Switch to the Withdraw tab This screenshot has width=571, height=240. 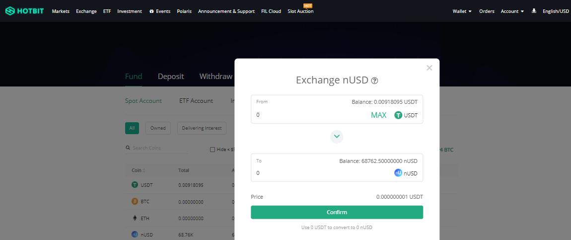click(216, 77)
